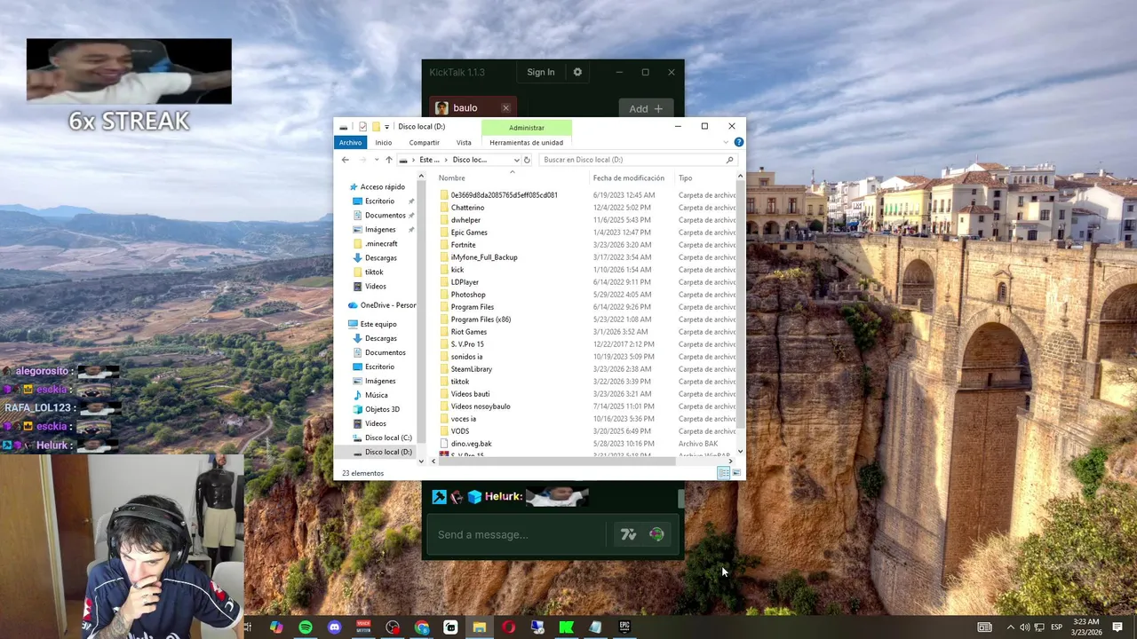The height and width of the screenshot is (639, 1137).
Task: Select the LDPlayer folder
Action: [465, 282]
